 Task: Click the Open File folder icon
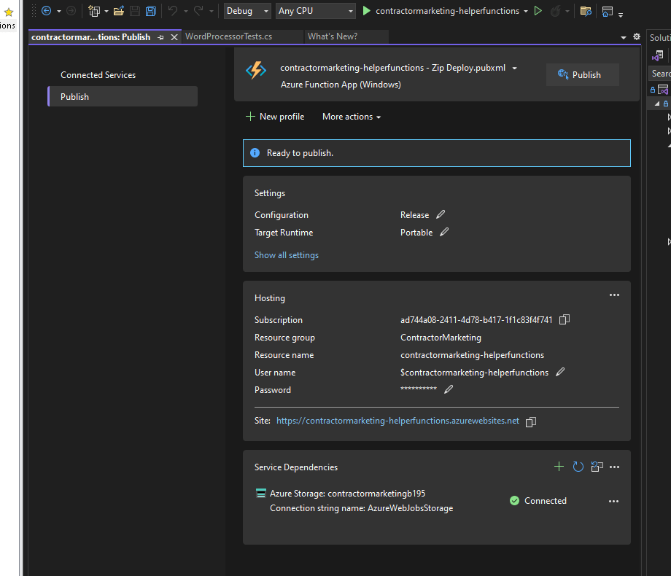[119, 11]
